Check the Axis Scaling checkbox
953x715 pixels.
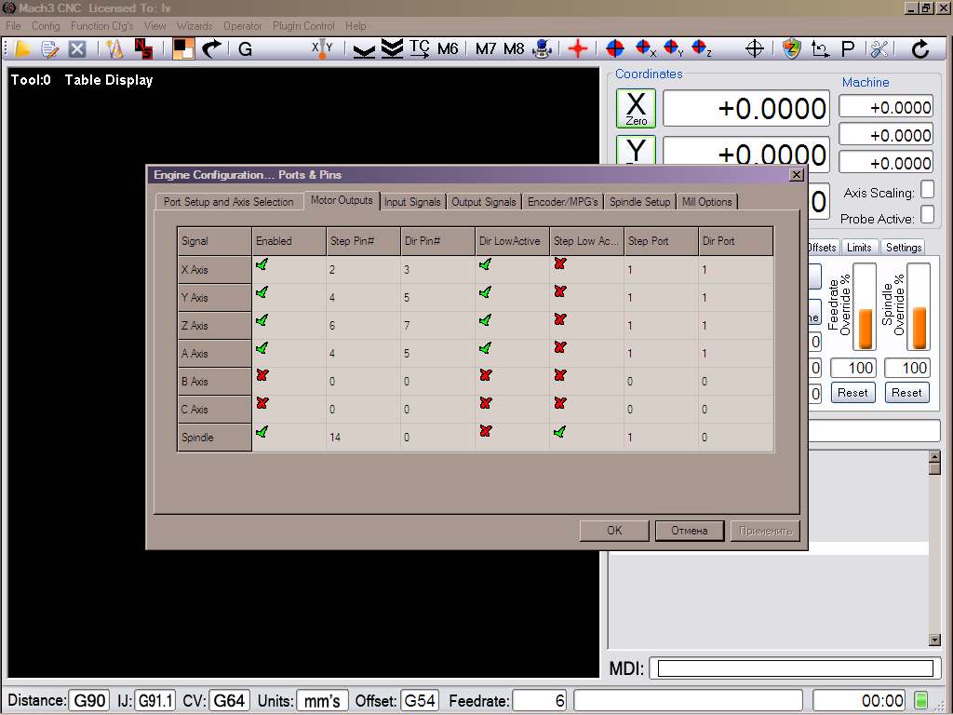coord(927,190)
